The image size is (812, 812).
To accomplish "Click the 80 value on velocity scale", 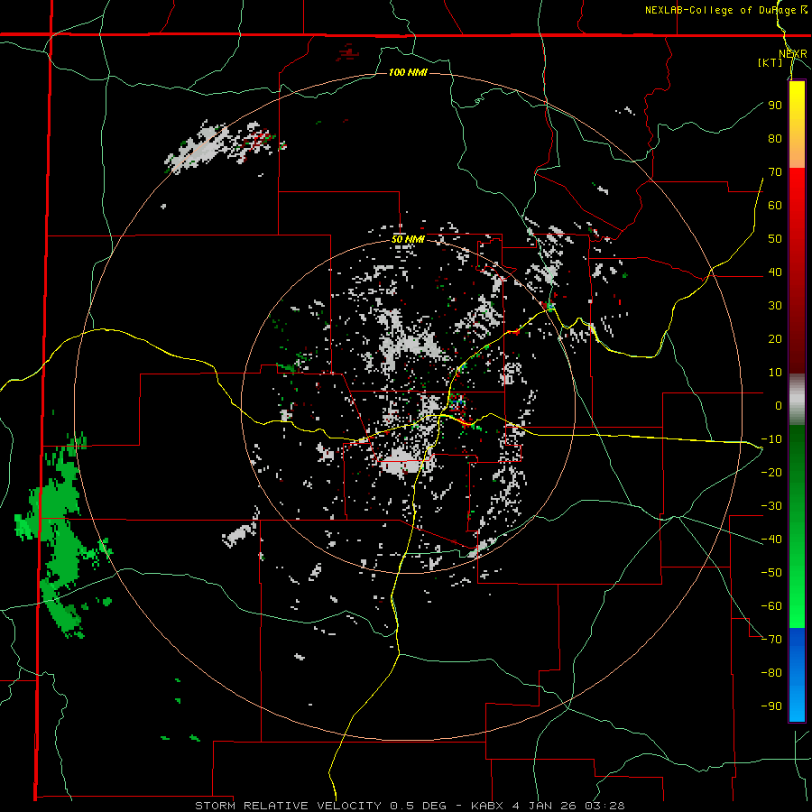I will 775,138.
